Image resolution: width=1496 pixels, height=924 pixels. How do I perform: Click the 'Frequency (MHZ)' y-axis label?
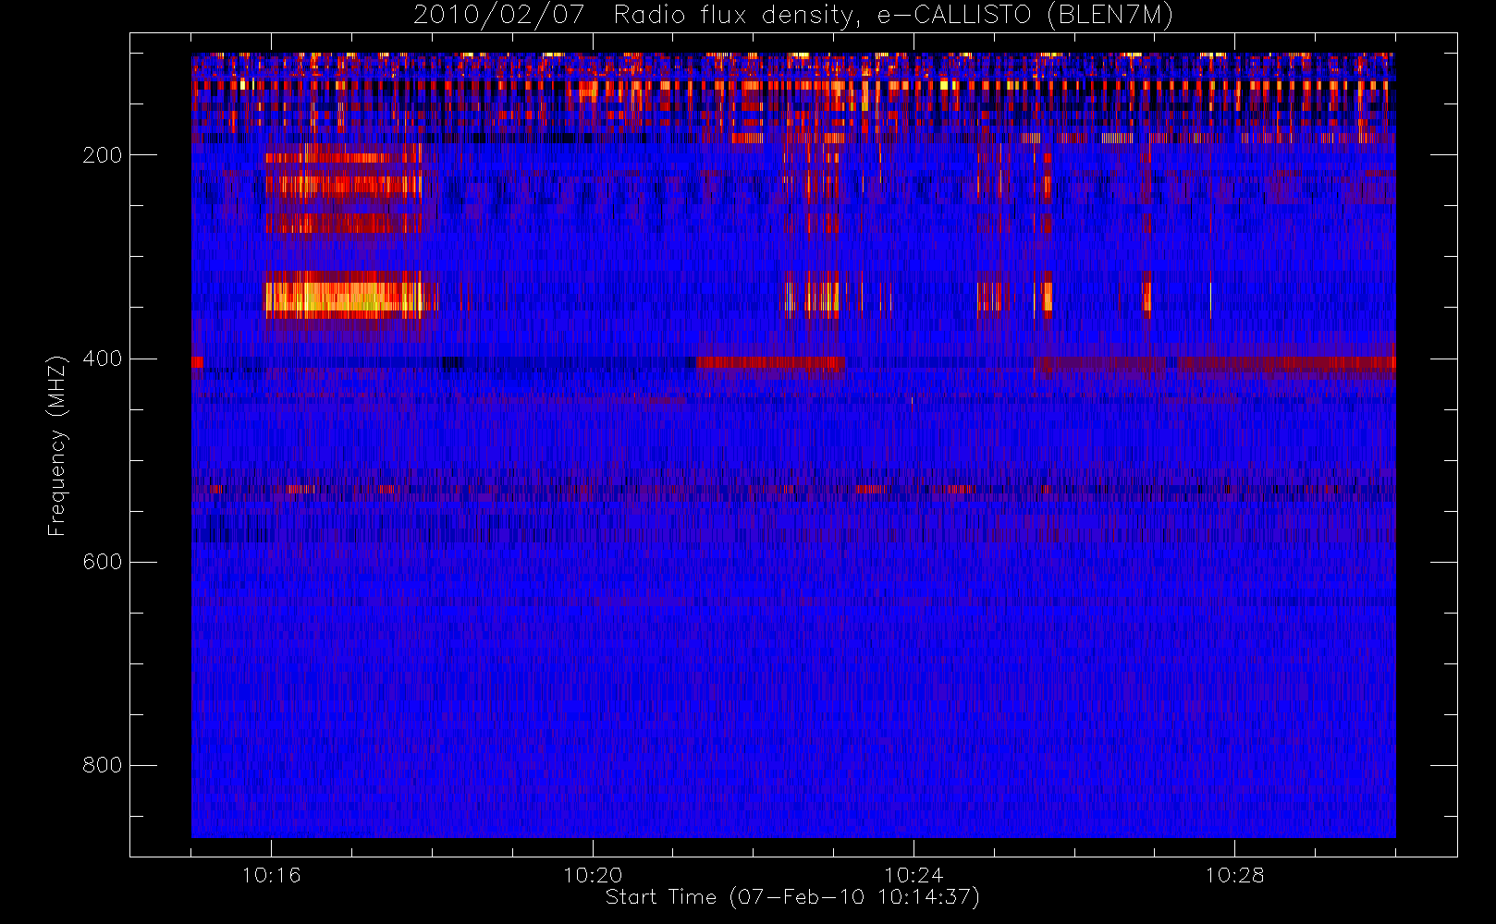pyautogui.click(x=57, y=445)
